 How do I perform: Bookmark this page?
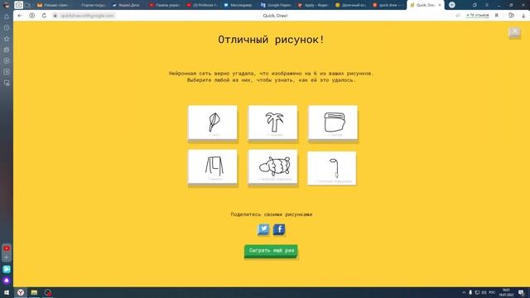[x=497, y=16]
